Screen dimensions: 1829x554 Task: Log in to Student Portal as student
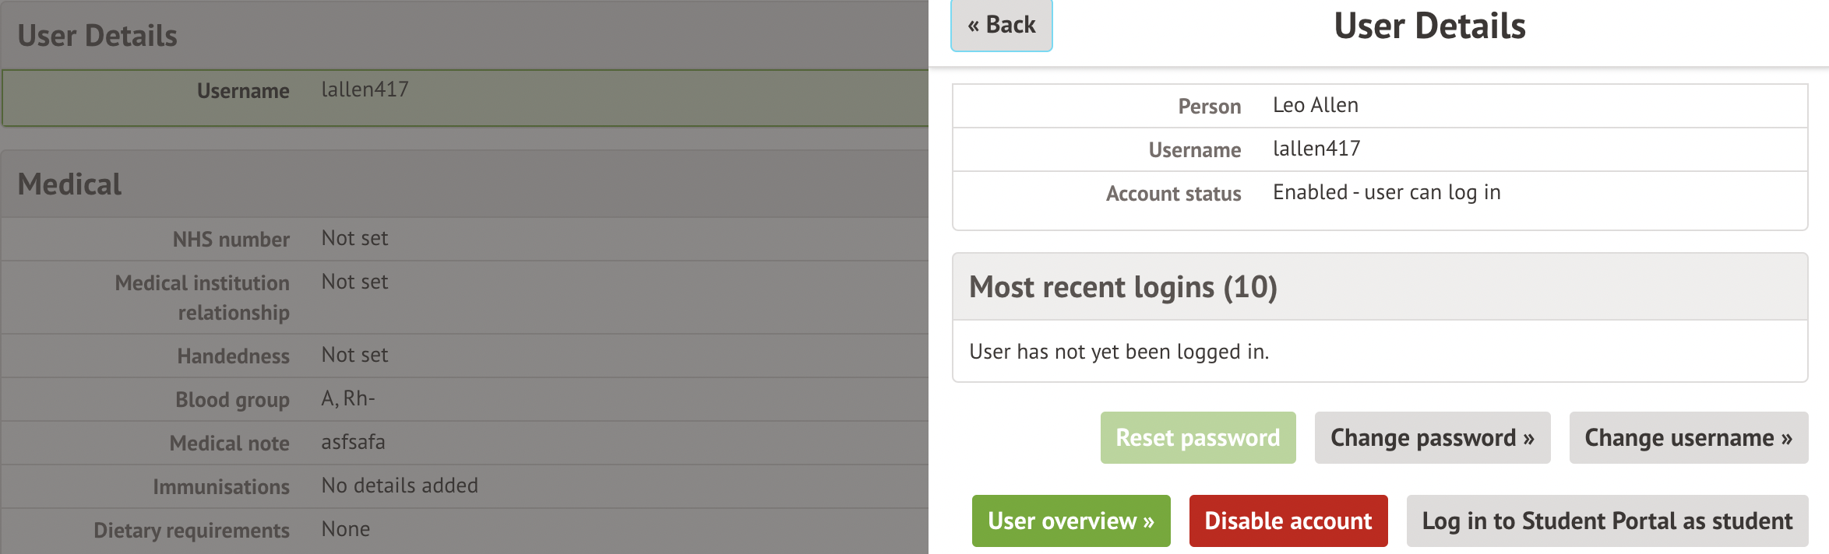point(1606,521)
